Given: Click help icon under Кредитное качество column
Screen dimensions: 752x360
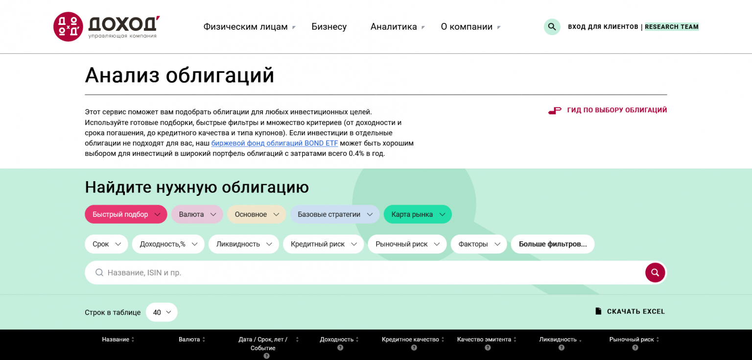Looking at the screenshot, I should (x=414, y=348).
